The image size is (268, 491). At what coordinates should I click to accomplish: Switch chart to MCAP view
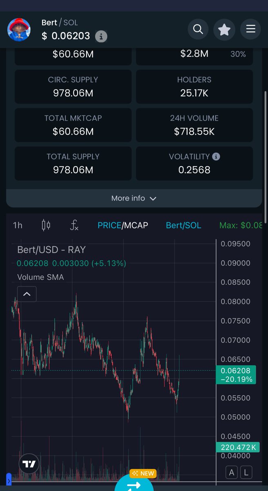tap(136, 225)
